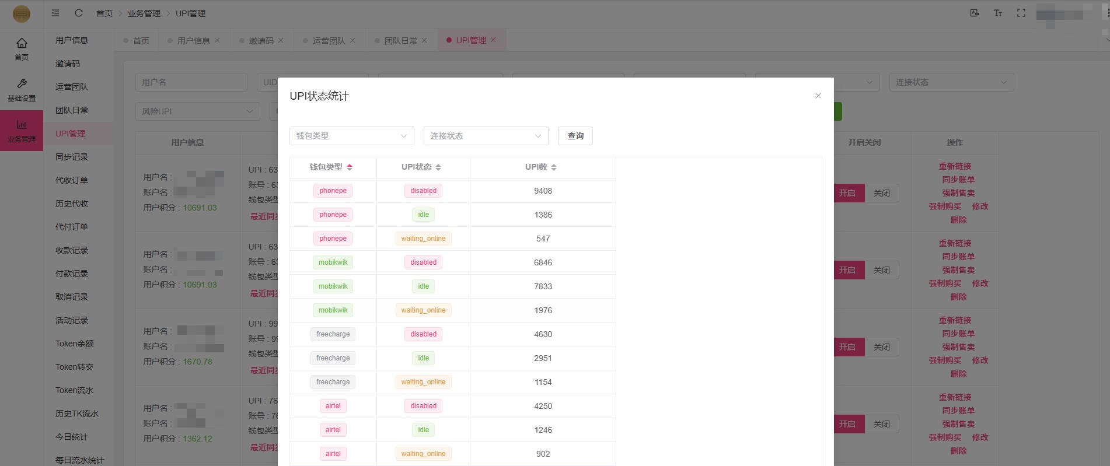1110x466 pixels.
Task: Open the 风险UPI filter dropdown
Action: (x=197, y=111)
